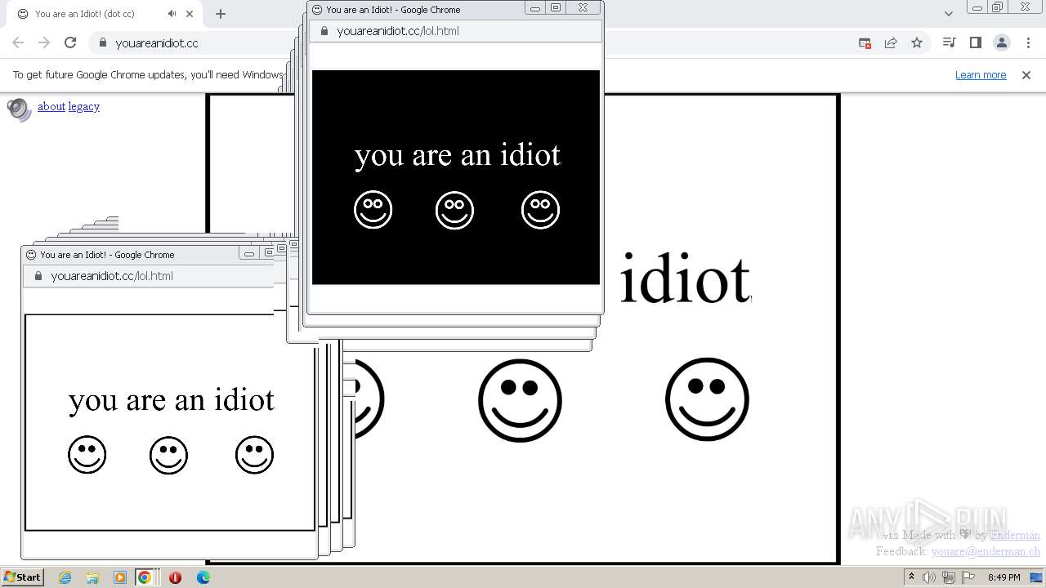
Task: Click the lower-left popup's youareanidiot.cc/lol.html URL
Action: pyautogui.click(x=112, y=276)
